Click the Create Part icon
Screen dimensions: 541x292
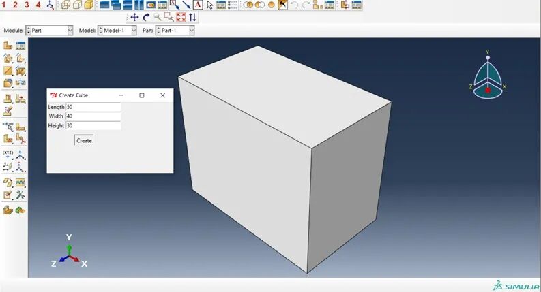coord(8,46)
